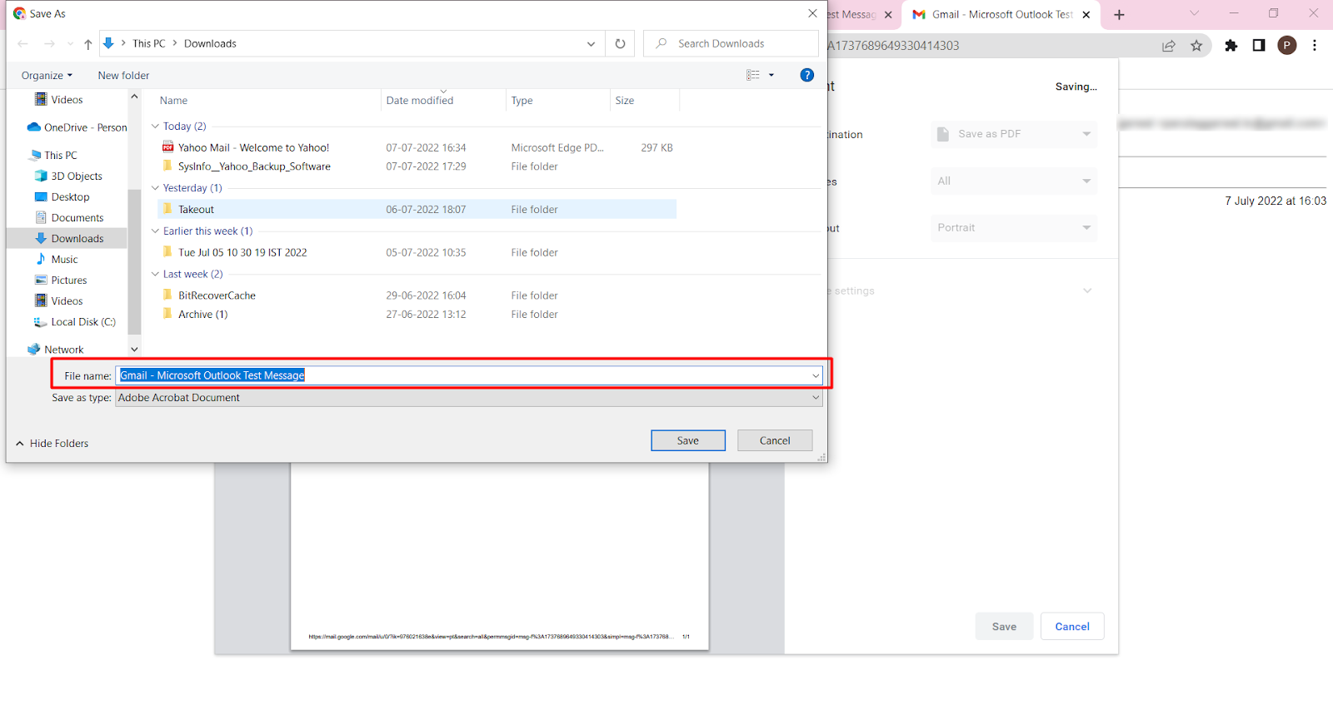Select This PC in the navigation pane

click(52, 156)
